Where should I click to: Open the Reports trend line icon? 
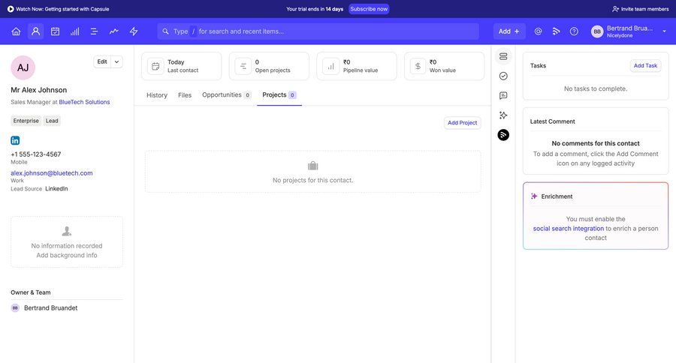tap(114, 31)
